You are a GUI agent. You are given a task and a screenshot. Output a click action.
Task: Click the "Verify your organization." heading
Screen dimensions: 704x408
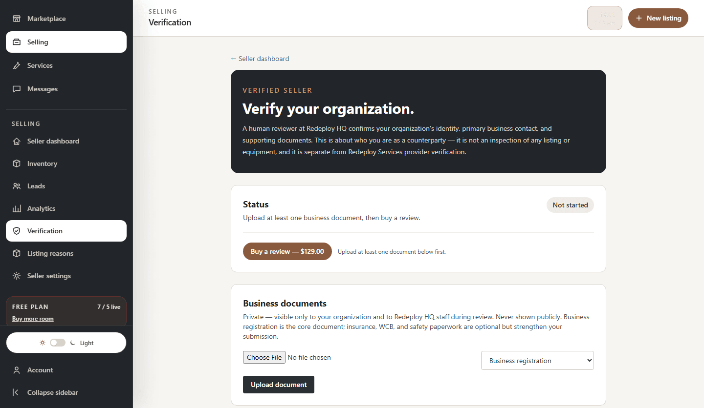click(329, 108)
